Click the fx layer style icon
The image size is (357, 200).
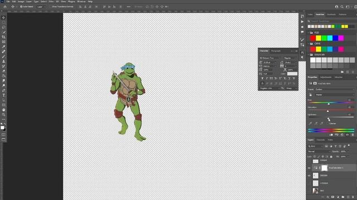click(x=327, y=197)
